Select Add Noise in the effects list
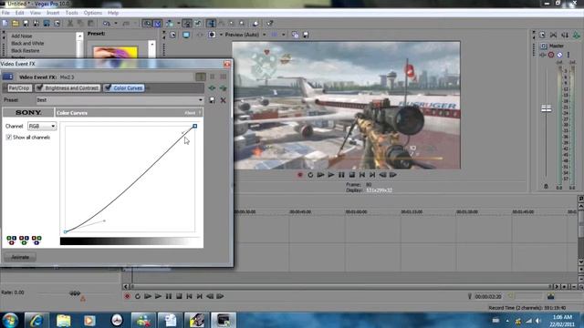 point(22,36)
